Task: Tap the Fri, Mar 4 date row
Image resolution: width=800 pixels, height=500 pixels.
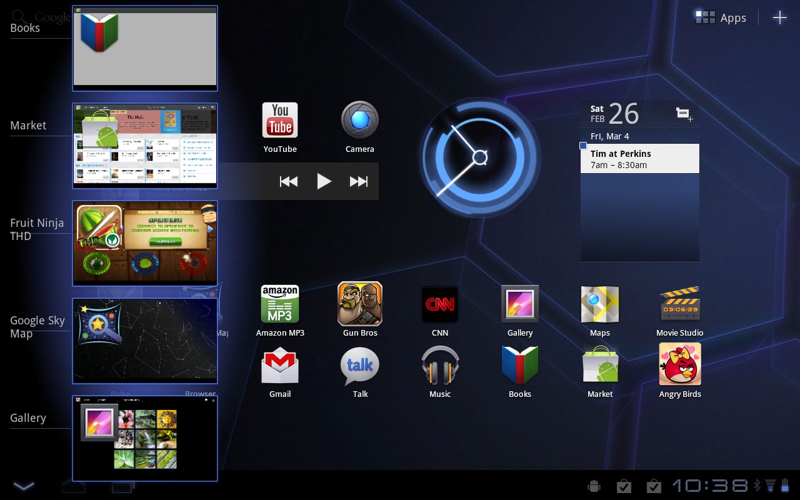Action: [640, 136]
